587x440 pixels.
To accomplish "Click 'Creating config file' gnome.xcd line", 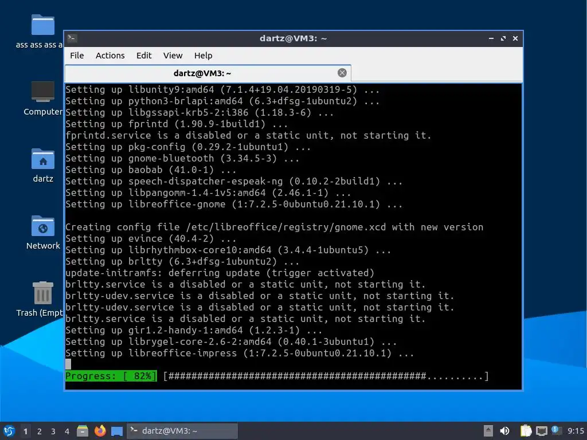I will [x=274, y=227].
